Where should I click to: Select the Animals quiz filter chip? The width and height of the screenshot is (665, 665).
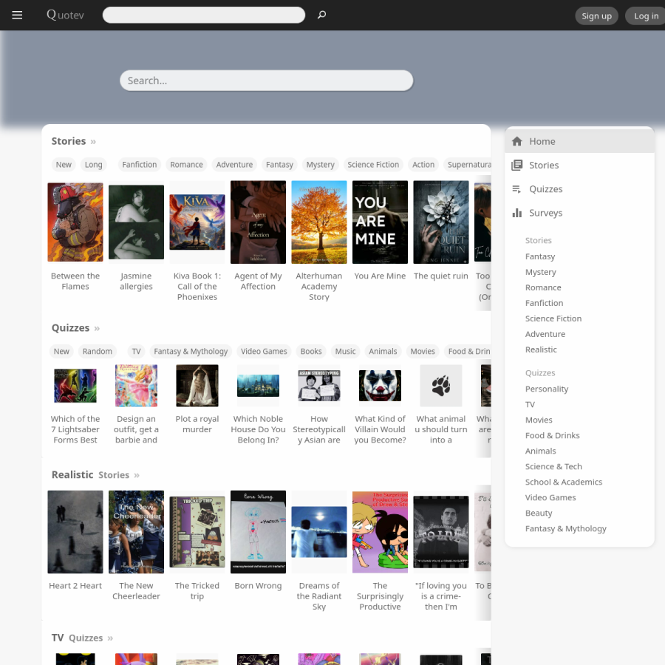(383, 351)
